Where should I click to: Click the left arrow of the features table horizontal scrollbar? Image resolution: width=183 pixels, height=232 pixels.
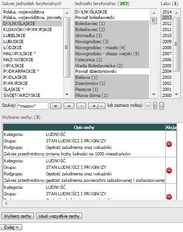(x=6, y=203)
